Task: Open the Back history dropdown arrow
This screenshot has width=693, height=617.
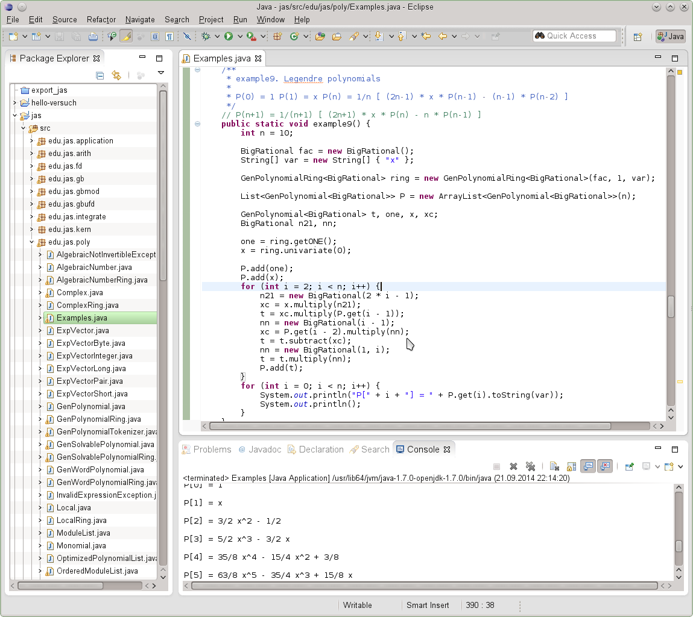Action: pos(454,36)
